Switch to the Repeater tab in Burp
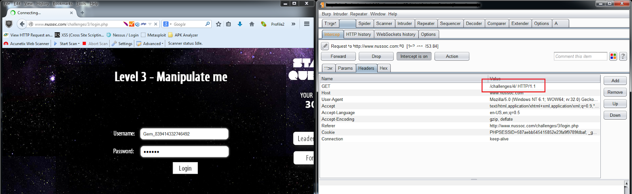 426,23
